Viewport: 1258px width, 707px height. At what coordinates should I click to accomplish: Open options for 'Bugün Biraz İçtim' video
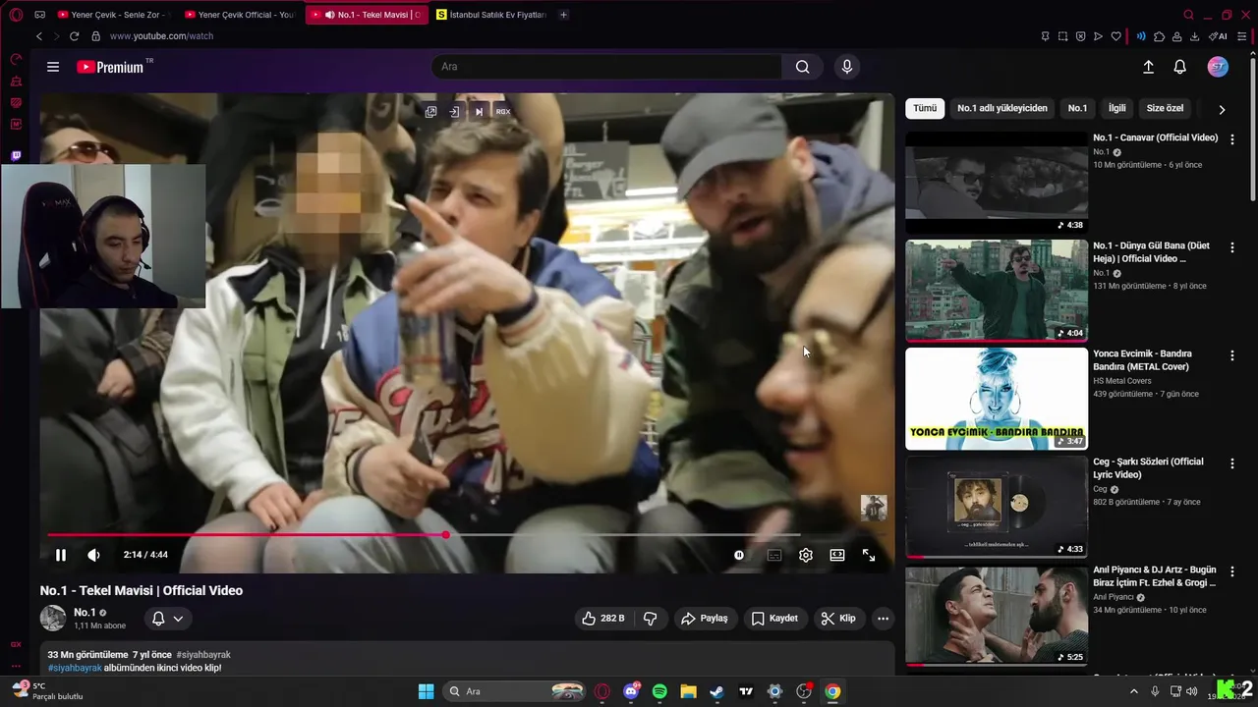click(1232, 571)
